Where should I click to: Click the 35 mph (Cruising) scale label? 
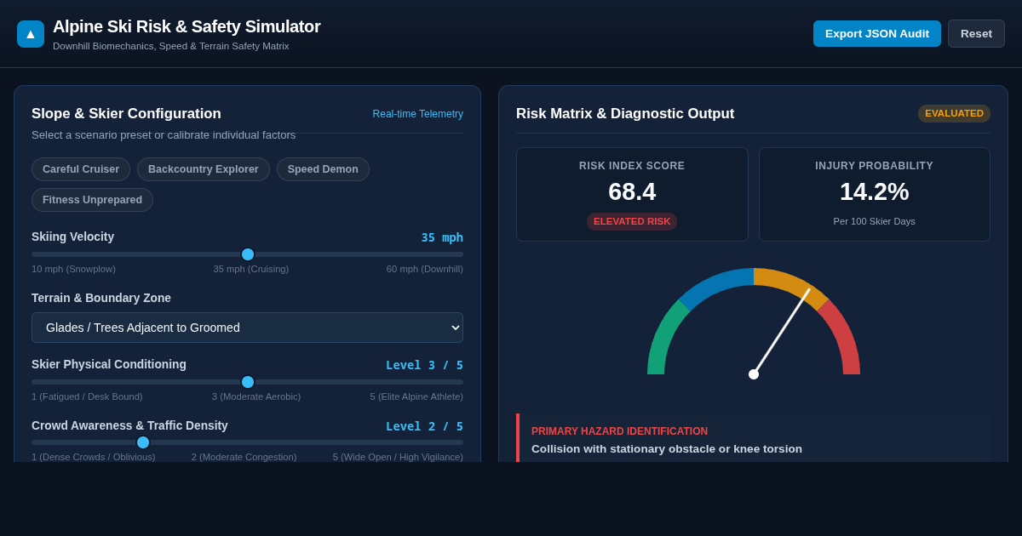251,269
